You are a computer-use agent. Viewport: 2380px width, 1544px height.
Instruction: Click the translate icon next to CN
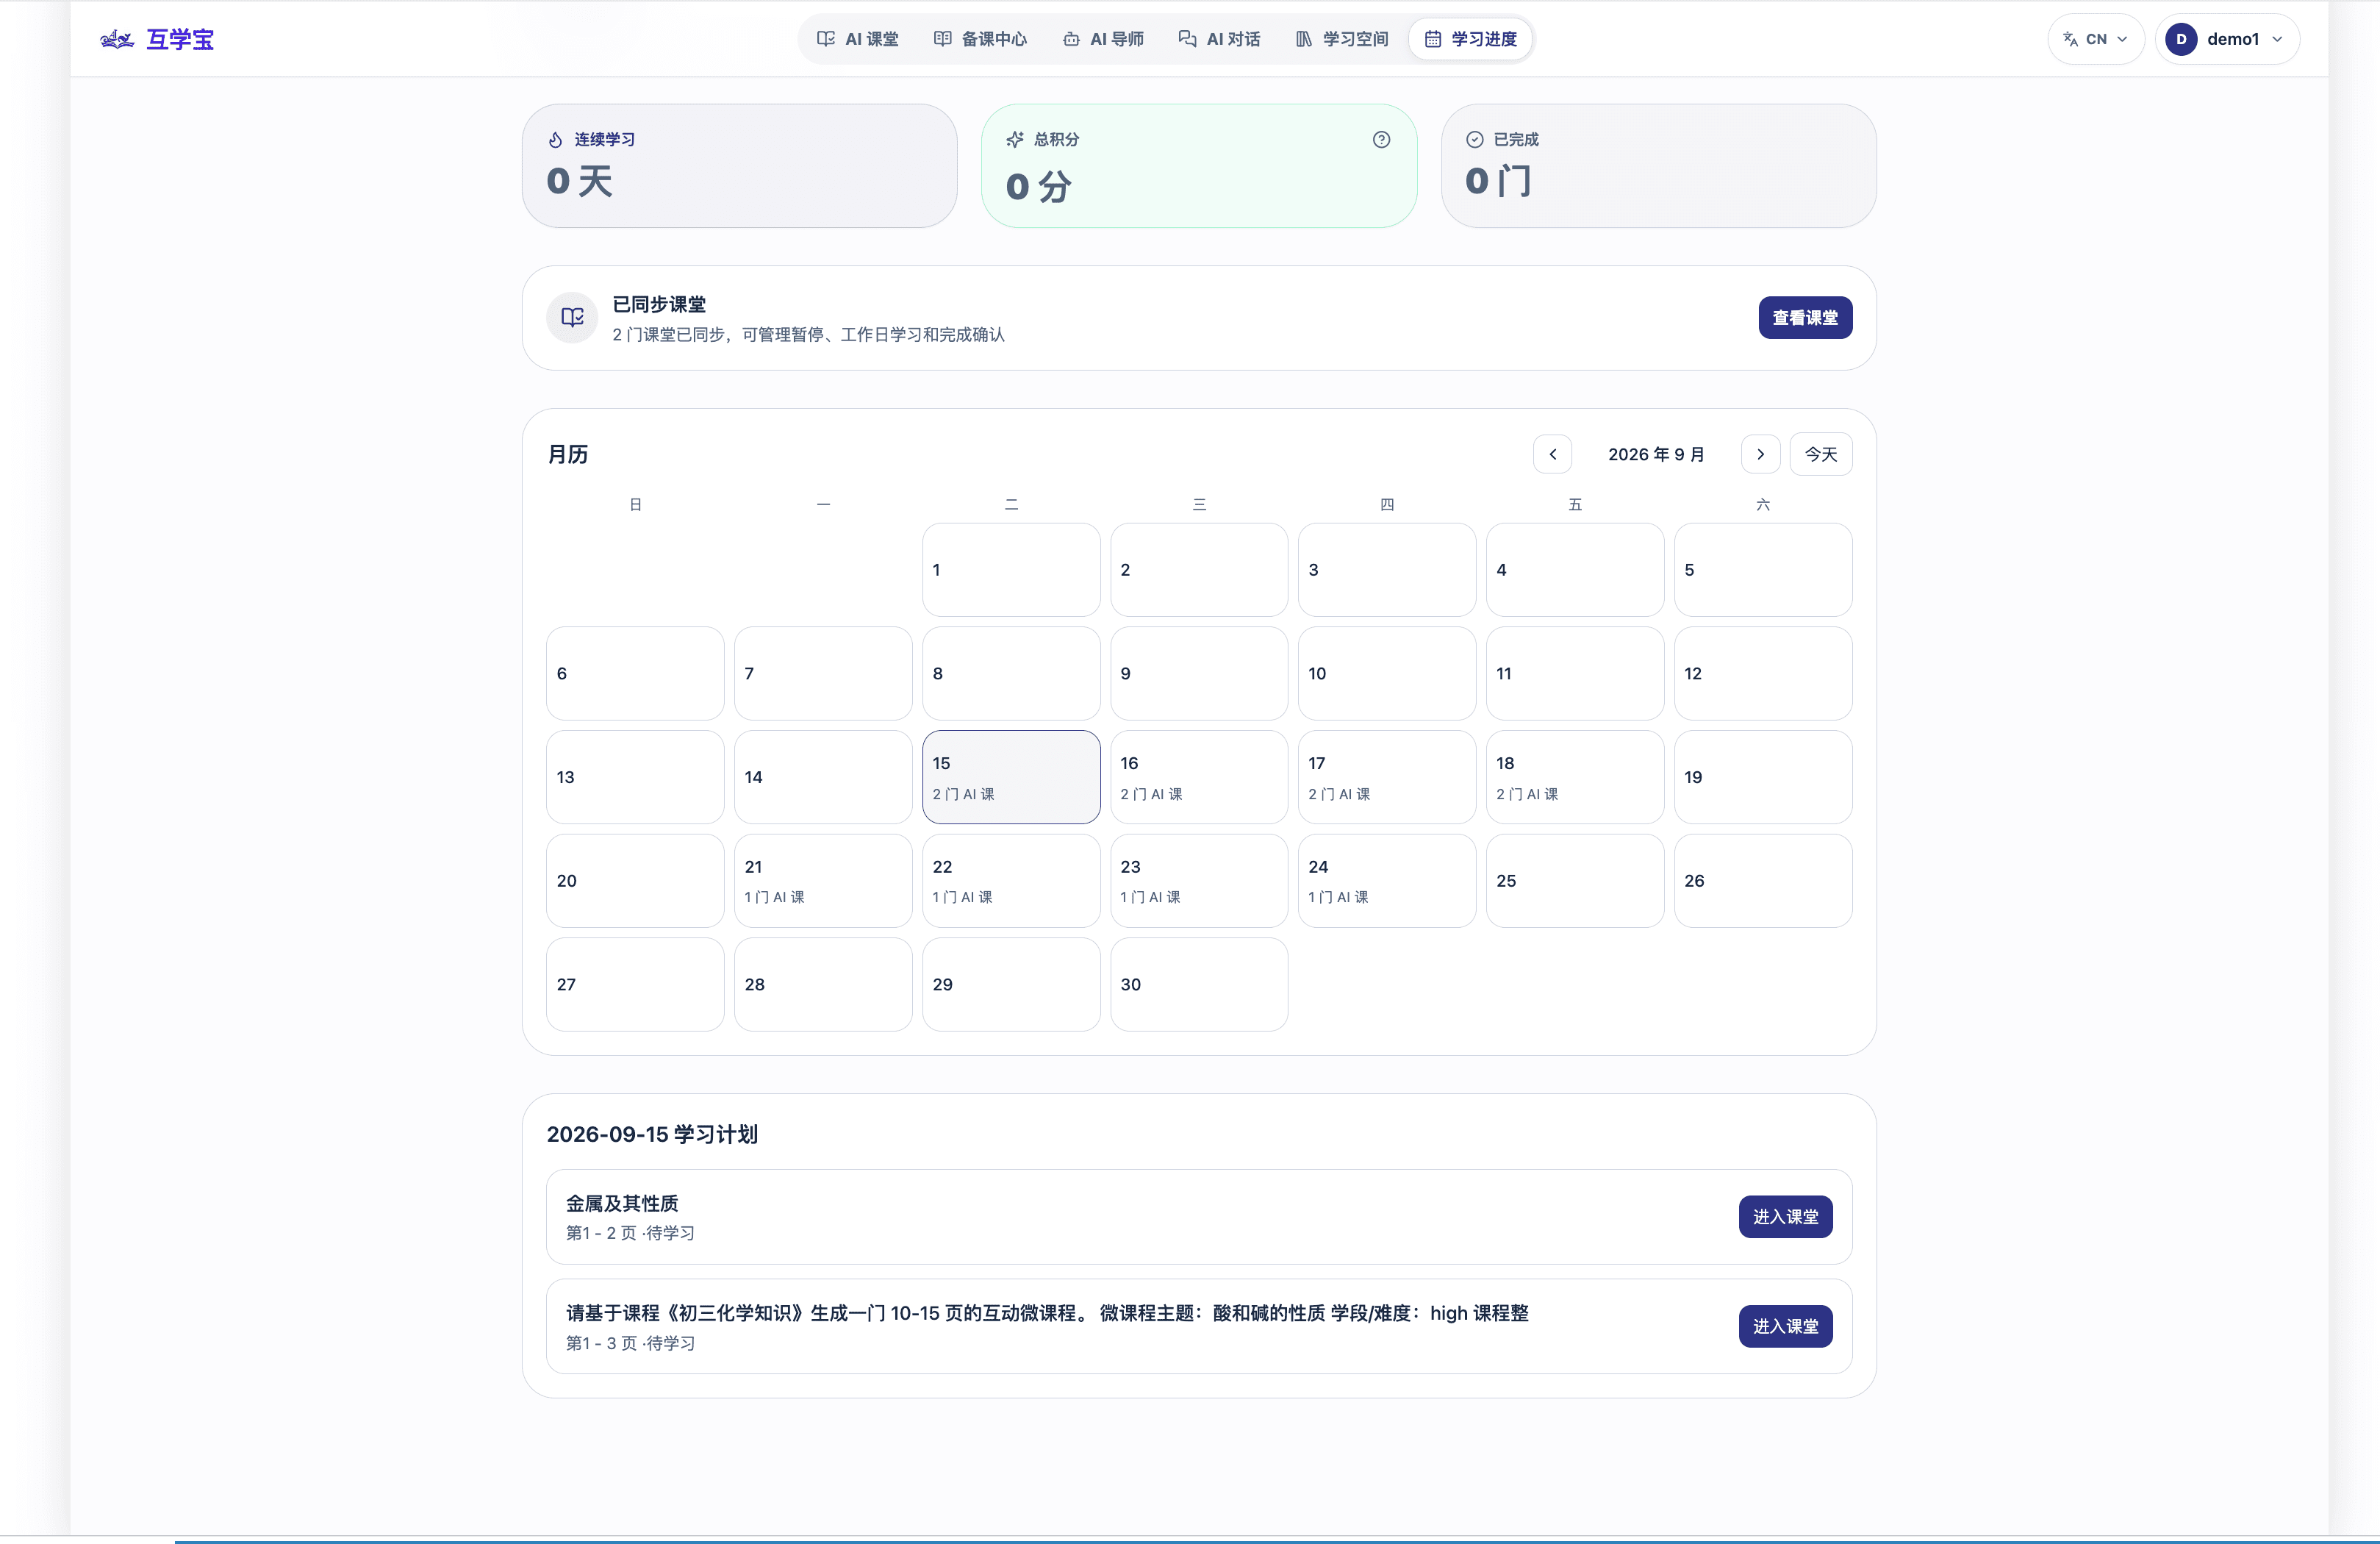tap(2070, 39)
